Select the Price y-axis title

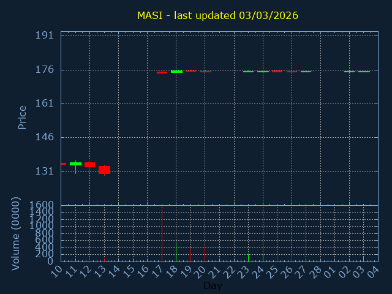click(23, 117)
